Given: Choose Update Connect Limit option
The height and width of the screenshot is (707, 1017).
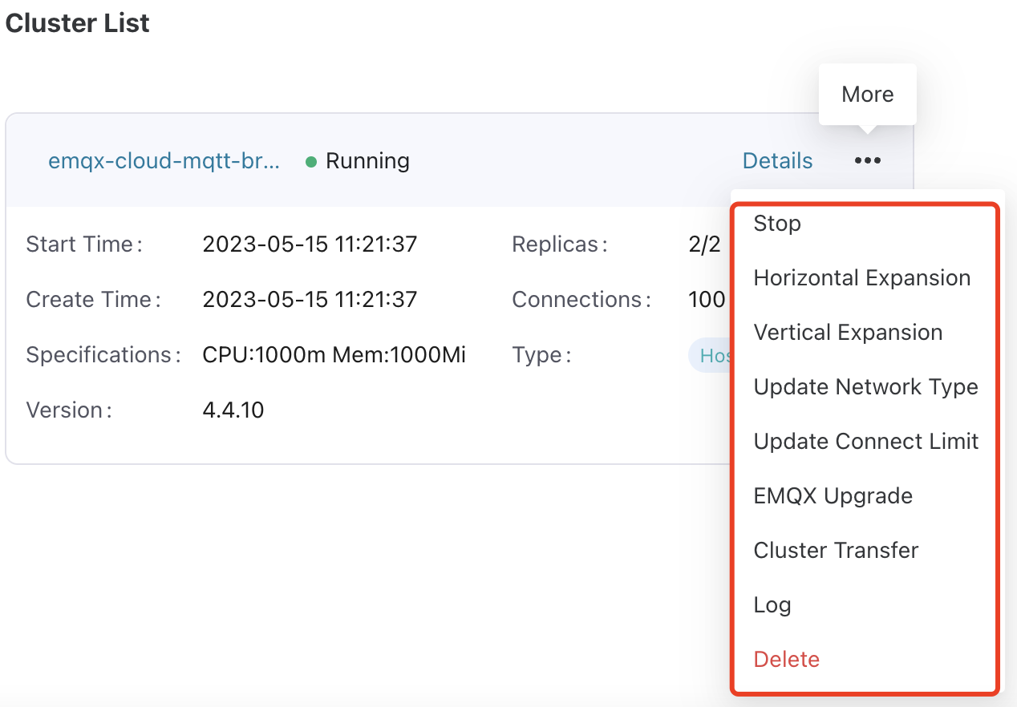Looking at the screenshot, I should pyautogui.click(x=865, y=442).
